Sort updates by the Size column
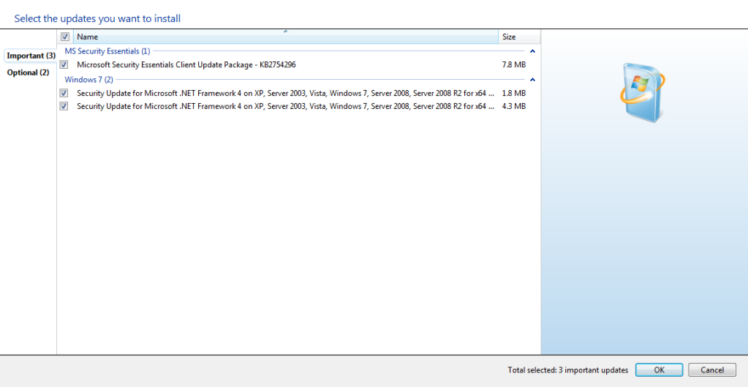 click(x=519, y=37)
